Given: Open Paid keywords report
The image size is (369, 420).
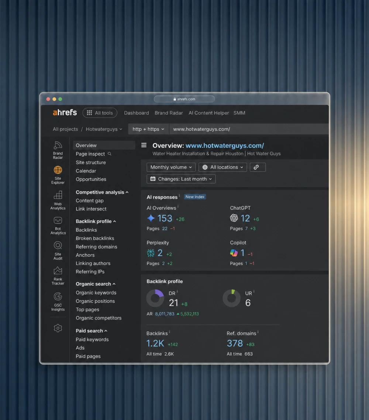Looking at the screenshot, I should point(92,339).
